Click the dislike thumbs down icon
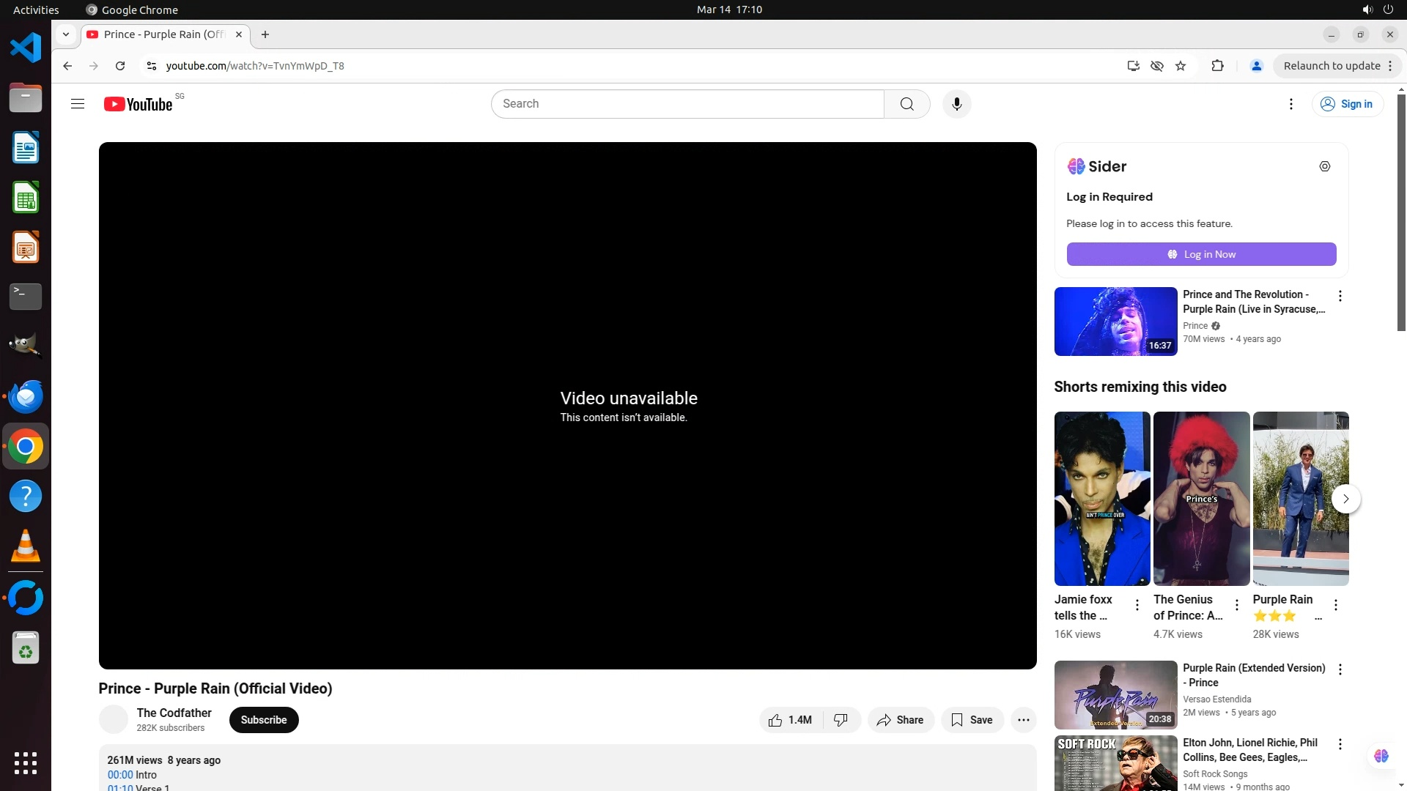 (x=841, y=720)
